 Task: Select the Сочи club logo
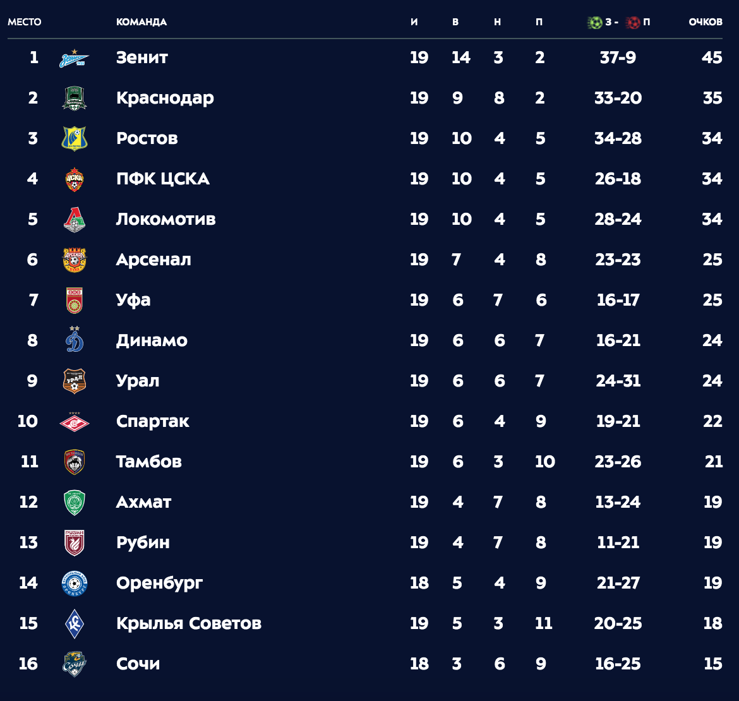[75, 664]
